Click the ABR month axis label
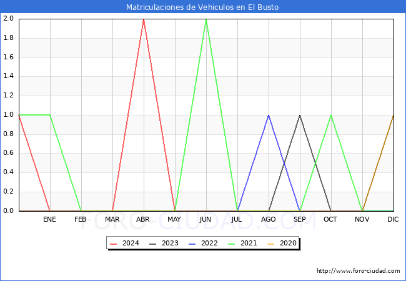This screenshot has width=406, height=281. click(143, 219)
